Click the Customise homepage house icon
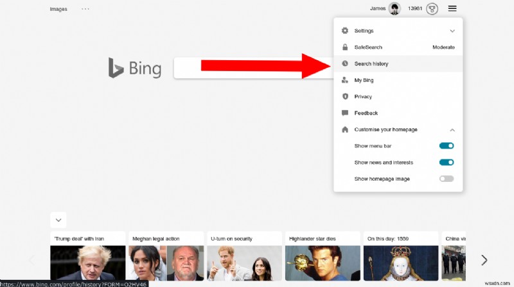Image resolution: width=514 pixels, height=287 pixels. click(345, 129)
